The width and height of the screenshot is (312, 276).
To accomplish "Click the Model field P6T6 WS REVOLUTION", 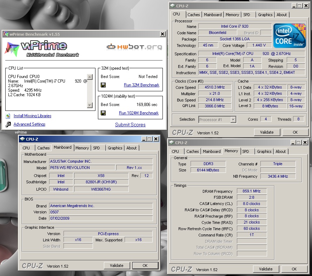I will 82,168.
